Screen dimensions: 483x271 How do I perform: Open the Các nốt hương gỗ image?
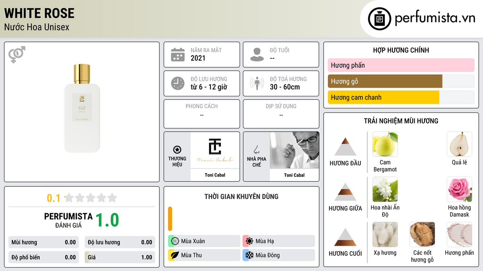coord(422,234)
